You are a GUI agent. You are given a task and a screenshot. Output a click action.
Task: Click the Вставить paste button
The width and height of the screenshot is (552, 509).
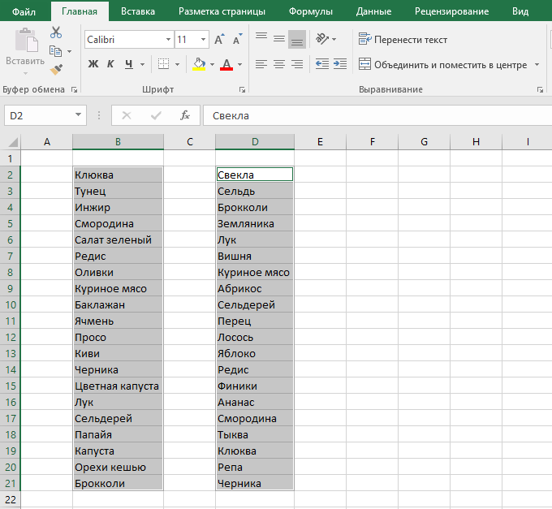click(x=25, y=52)
